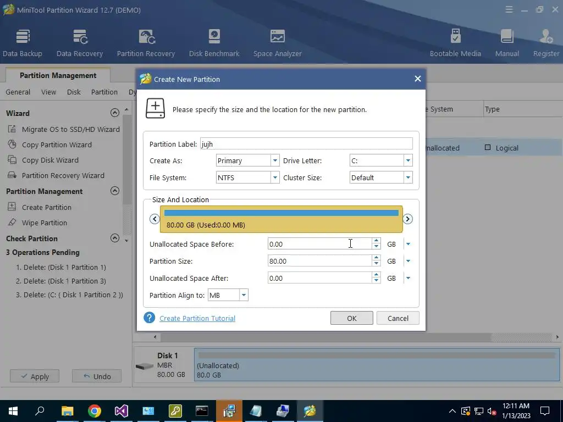This screenshot has width=563, height=422.
Task: Open the Cluster Size dropdown
Action: pyautogui.click(x=408, y=177)
